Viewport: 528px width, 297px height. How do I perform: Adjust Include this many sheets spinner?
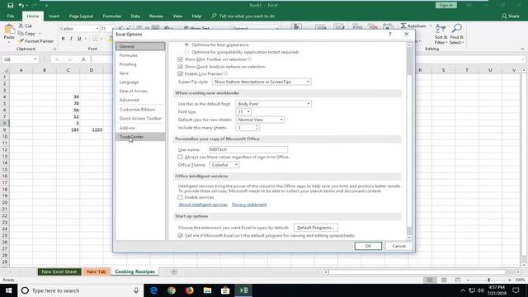click(257, 128)
